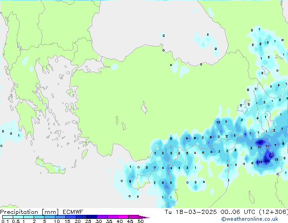Click the "14" precipitation value on the map

coord(260,162)
